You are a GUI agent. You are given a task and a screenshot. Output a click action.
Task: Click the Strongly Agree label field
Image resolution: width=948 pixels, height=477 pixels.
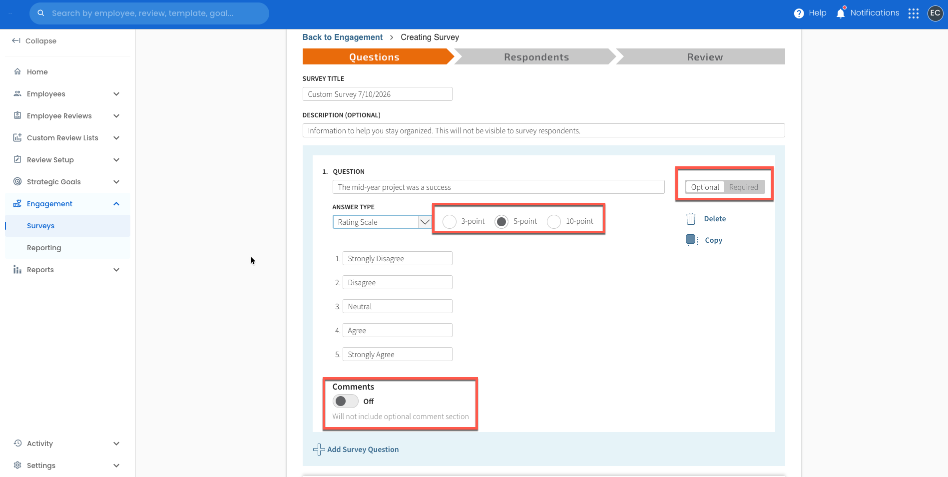pos(398,354)
